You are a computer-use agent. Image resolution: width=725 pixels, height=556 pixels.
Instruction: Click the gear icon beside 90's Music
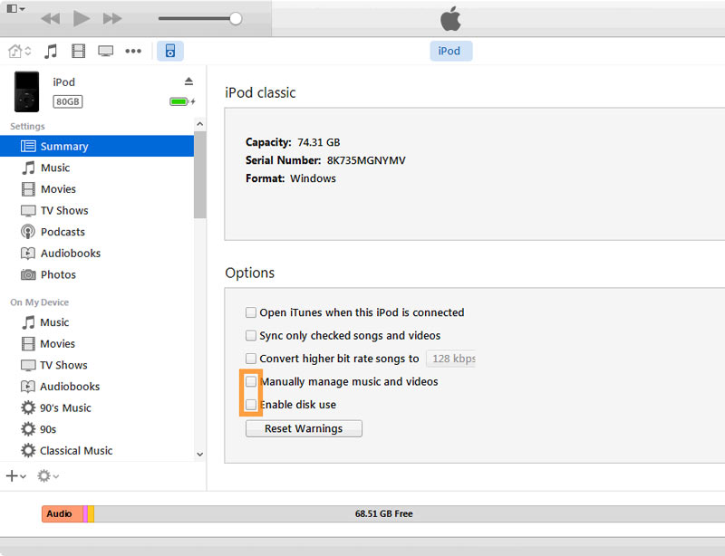click(x=28, y=407)
